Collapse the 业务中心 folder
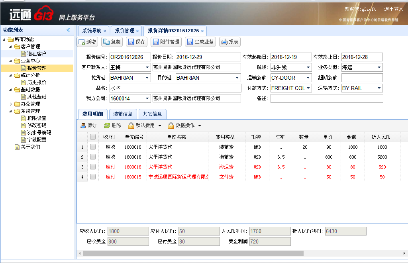408x263 pixels. [x=11, y=61]
